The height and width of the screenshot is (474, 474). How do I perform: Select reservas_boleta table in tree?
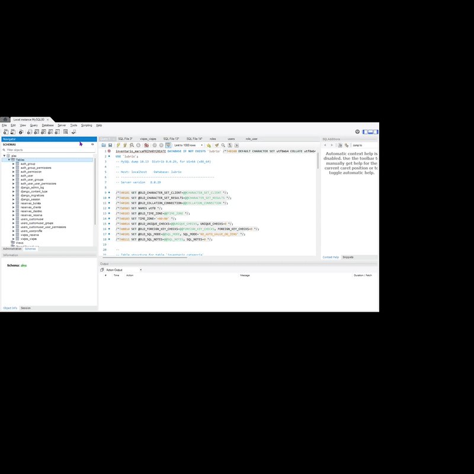coord(31,203)
